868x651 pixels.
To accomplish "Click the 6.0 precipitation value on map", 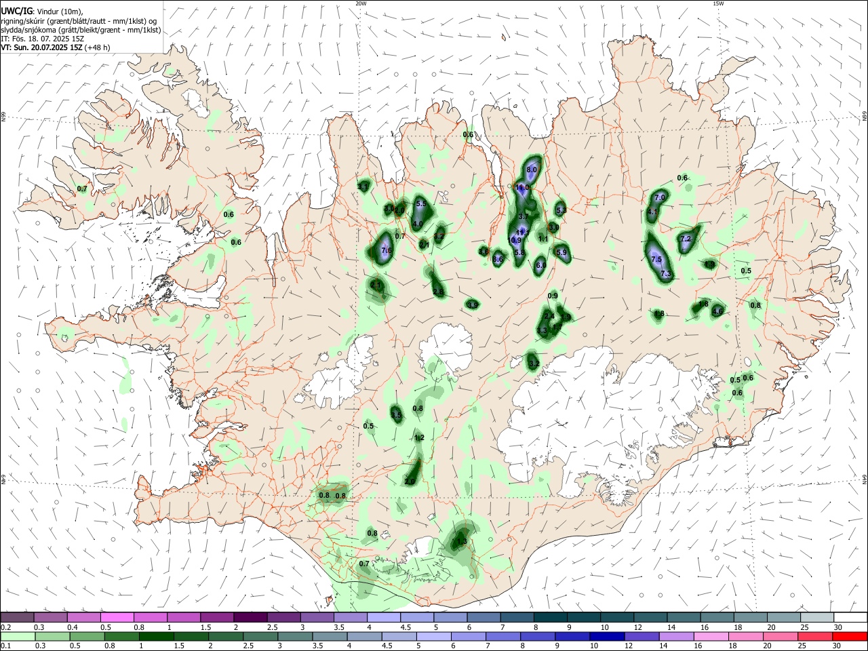I will 541,266.
